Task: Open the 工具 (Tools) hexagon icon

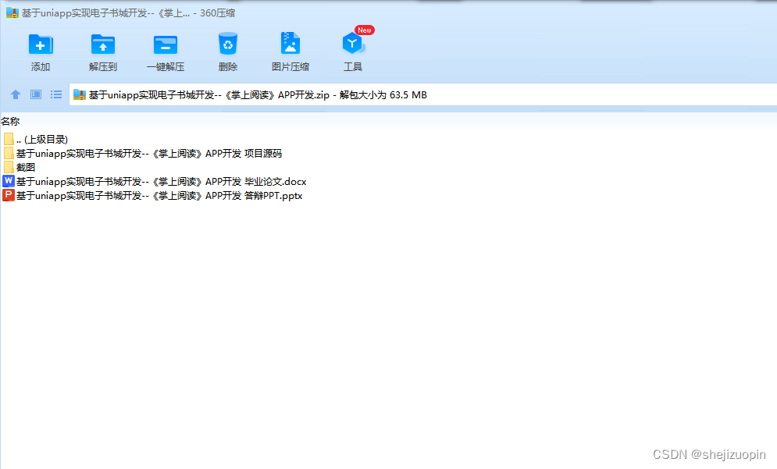Action: click(353, 44)
